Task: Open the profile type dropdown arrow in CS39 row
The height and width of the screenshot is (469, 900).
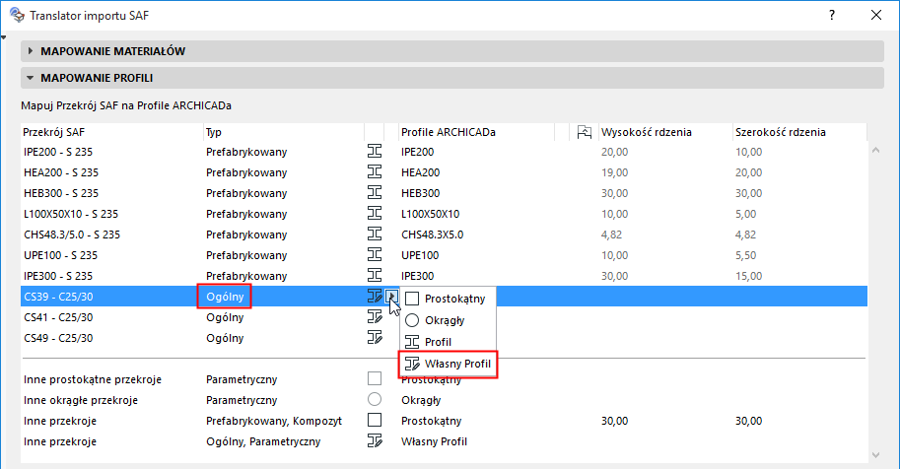Action: click(x=391, y=297)
